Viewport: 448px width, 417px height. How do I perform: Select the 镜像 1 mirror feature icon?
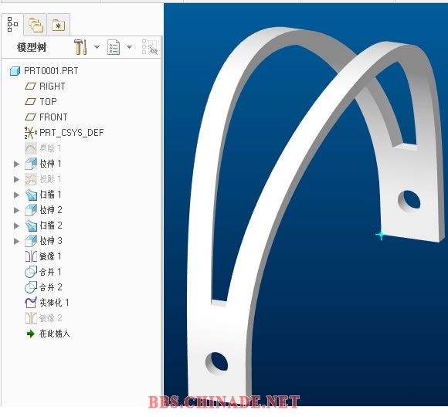click(x=31, y=256)
